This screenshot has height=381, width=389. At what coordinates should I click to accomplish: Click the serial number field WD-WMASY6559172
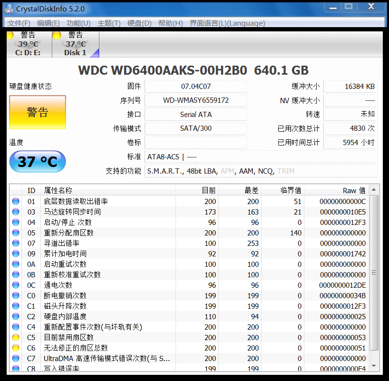(x=196, y=100)
